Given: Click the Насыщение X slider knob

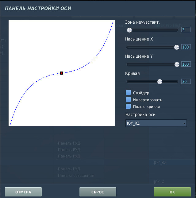Looking at the screenshot, I should coord(177,47).
